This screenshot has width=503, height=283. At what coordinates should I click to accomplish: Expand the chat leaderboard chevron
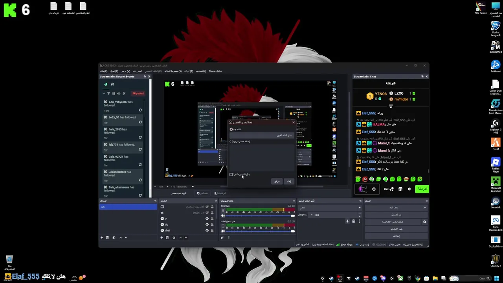tap(391, 106)
